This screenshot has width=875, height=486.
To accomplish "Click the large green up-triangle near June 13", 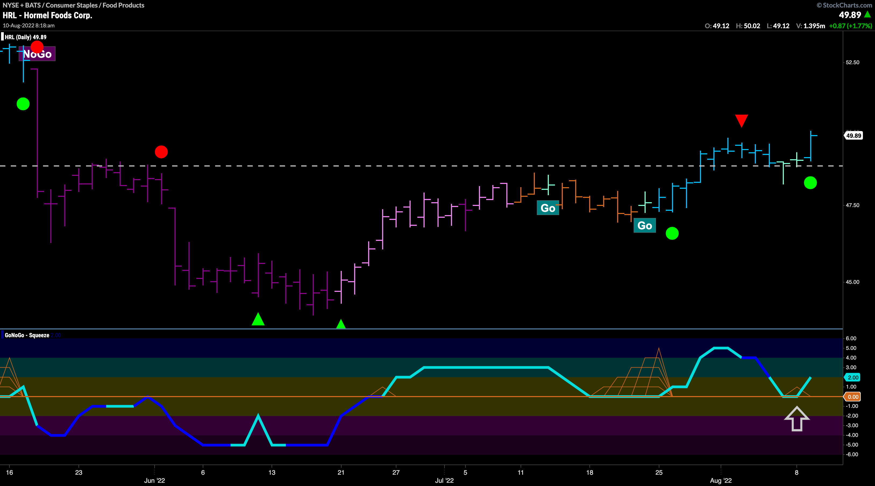I will click(x=258, y=319).
